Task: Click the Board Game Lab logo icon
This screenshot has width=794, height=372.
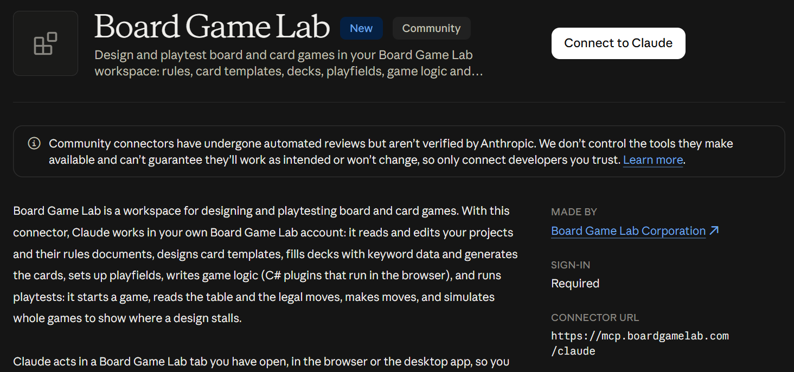Action: pyautogui.click(x=46, y=43)
